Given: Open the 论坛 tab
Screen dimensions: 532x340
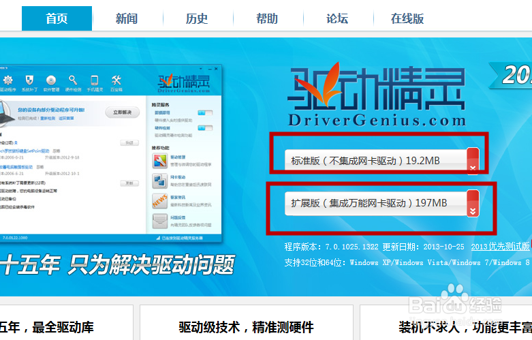Looking at the screenshot, I should [337, 18].
